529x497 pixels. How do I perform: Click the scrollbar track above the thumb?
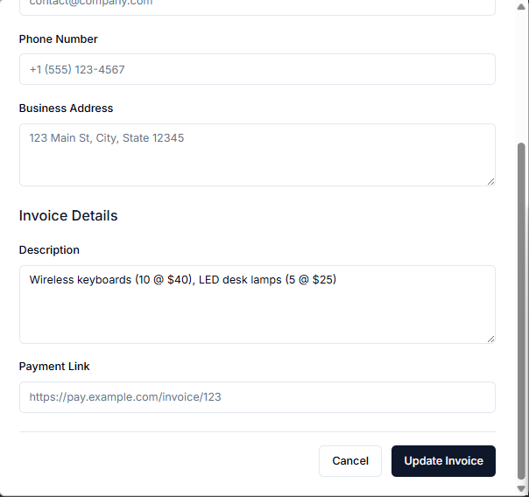point(522,70)
